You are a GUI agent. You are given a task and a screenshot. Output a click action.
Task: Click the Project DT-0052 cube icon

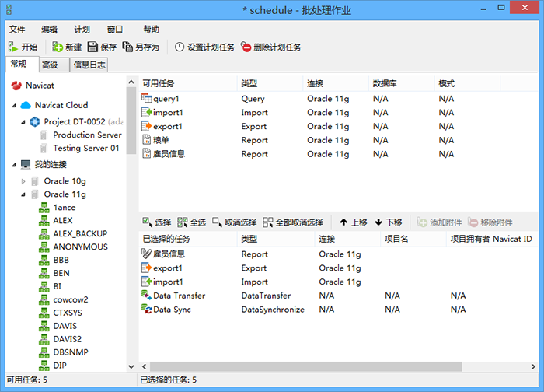coord(35,122)
